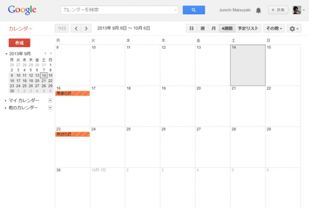Select the 4週間 view

227,29
